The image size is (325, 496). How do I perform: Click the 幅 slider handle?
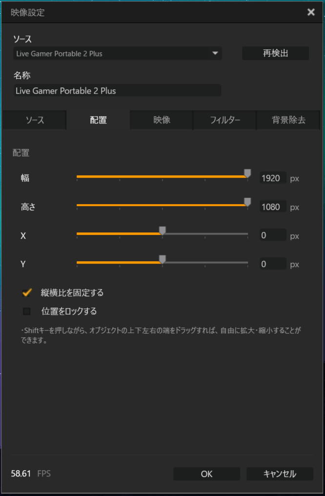click(x=247, y=173)
